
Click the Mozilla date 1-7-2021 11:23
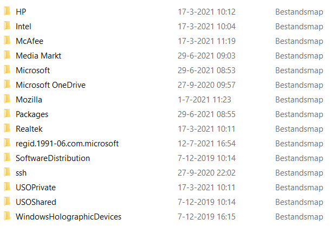(x=204, y=100)
